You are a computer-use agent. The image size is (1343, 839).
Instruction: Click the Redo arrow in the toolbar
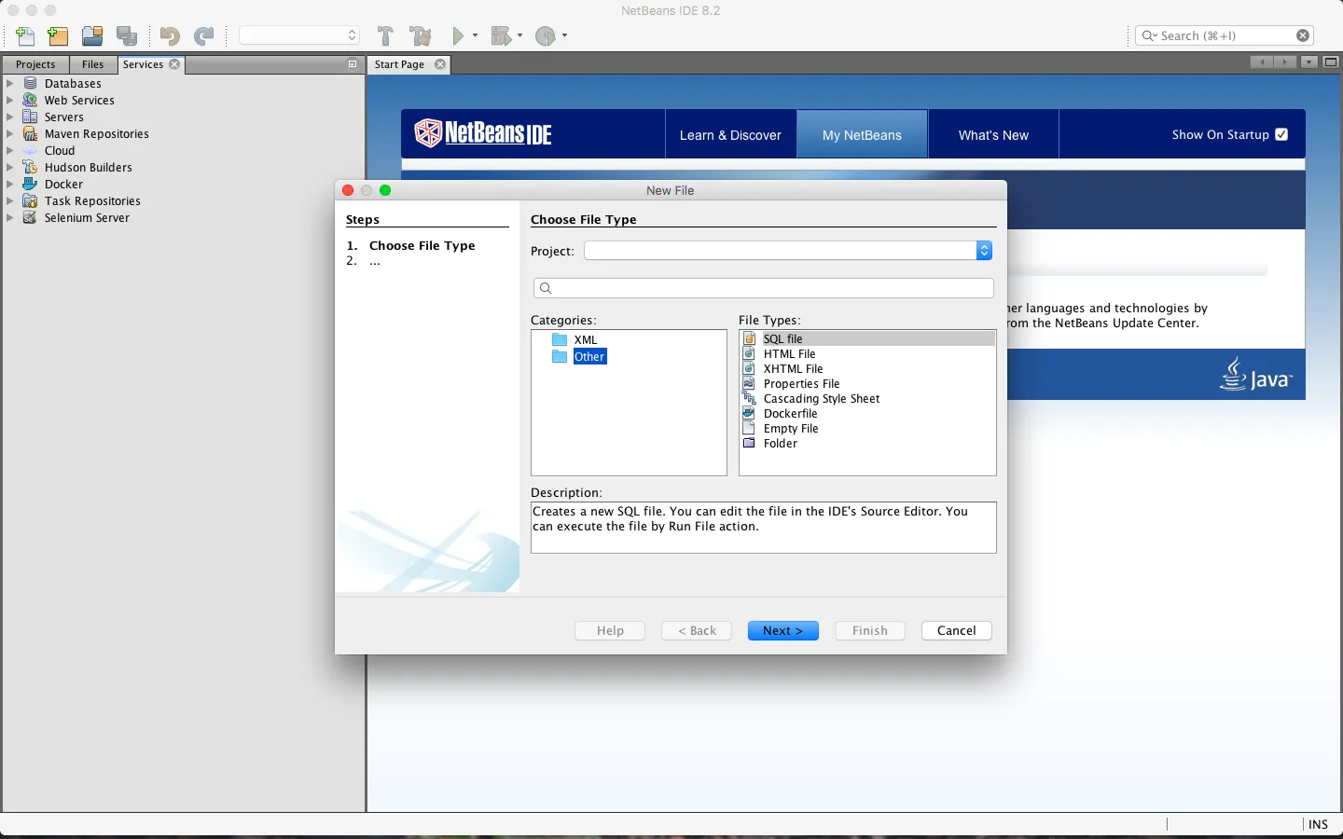tap(203, 35)
